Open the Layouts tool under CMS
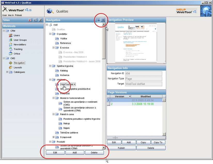Image resolution: width=213 pixels, height=164 pixels. [18, 67]
